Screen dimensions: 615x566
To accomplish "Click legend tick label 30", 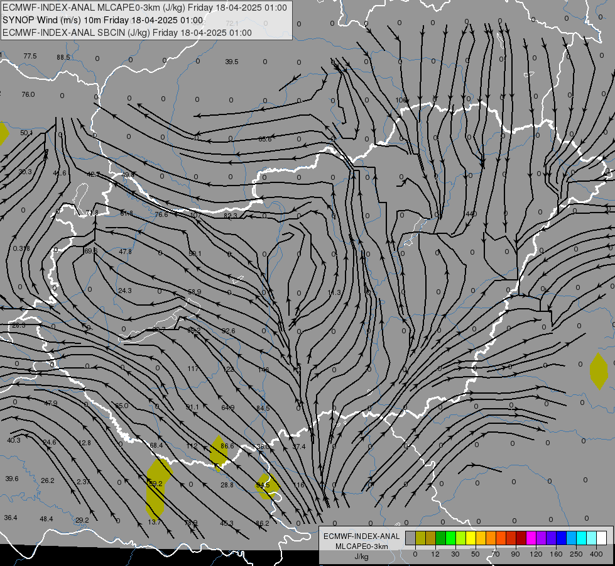I will coord(455,554).
